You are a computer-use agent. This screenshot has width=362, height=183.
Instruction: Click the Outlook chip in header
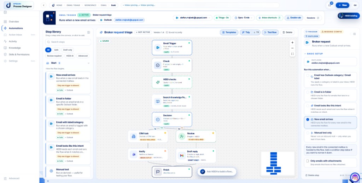pyautogui.click(x=106, y=20)
